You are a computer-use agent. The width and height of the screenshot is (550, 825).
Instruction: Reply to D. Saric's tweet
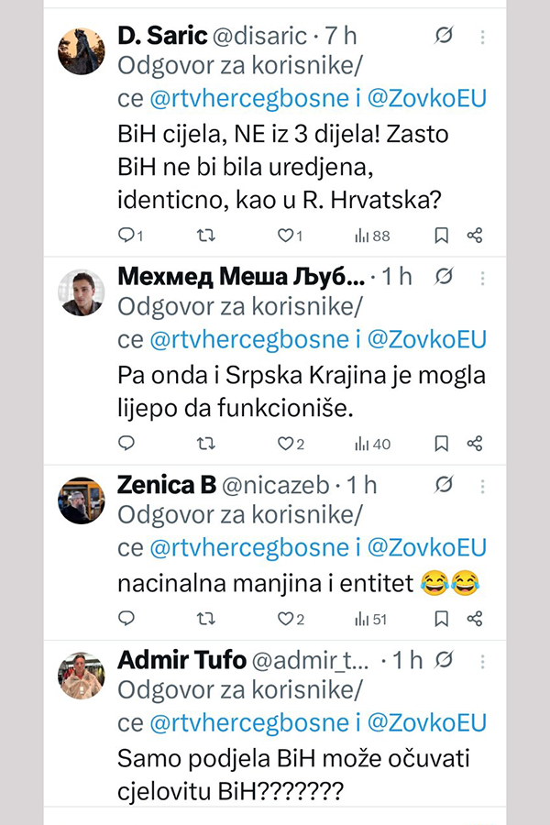coord(127,236)
